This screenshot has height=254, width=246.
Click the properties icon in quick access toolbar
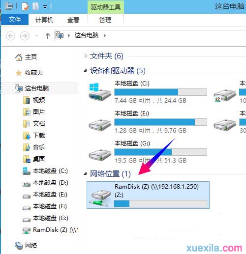click(x=25, y=7)
